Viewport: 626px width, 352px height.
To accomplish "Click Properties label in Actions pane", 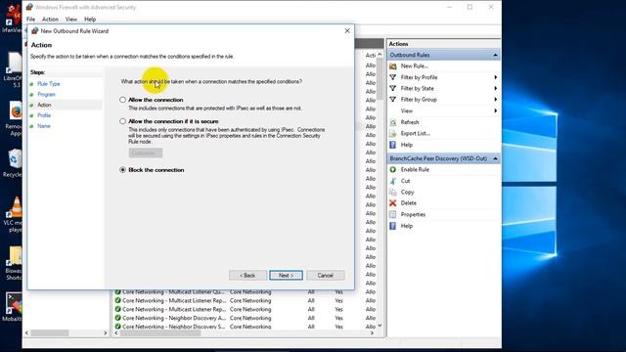I will point(413,214).
